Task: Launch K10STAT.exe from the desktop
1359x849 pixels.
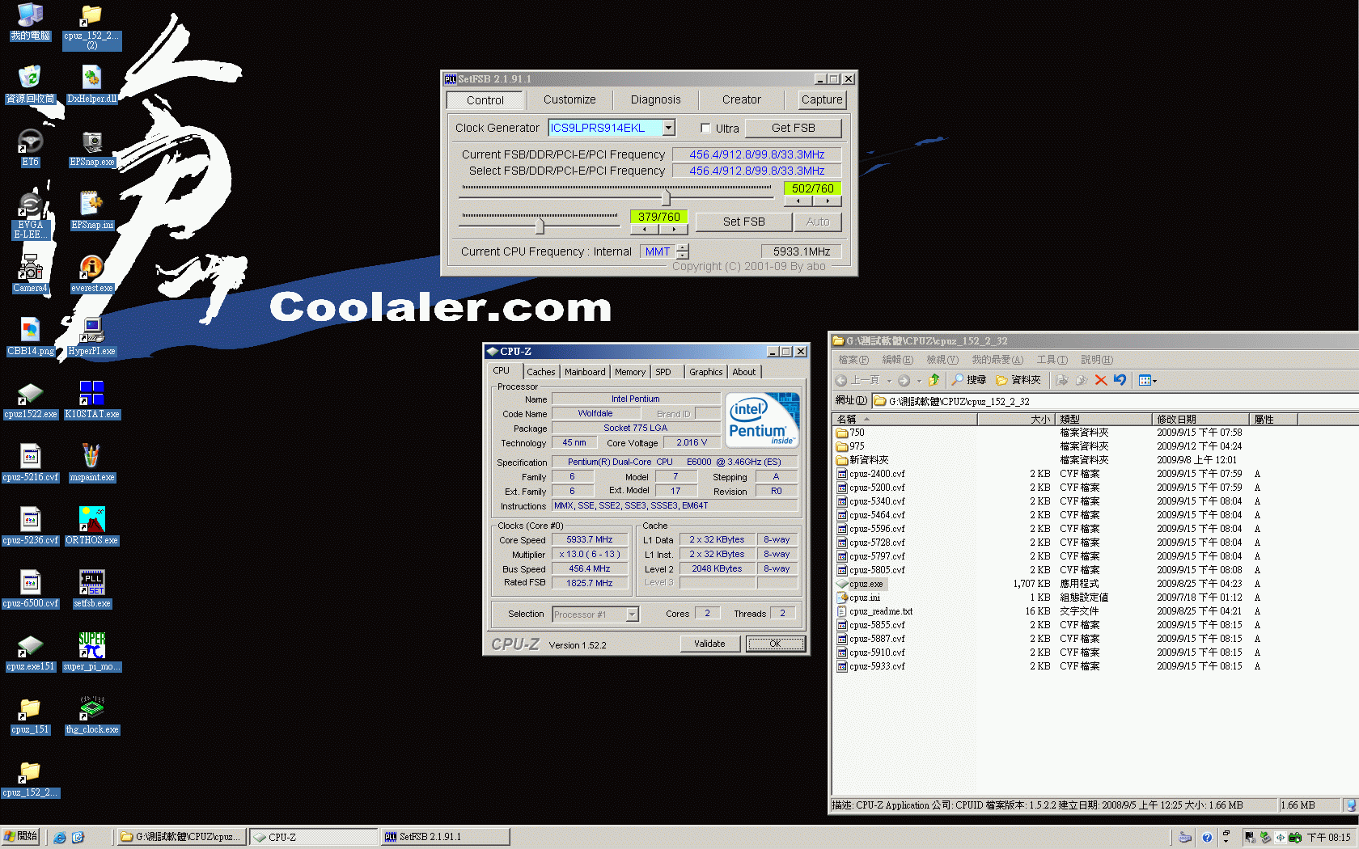Action: [x=91, y=399]
